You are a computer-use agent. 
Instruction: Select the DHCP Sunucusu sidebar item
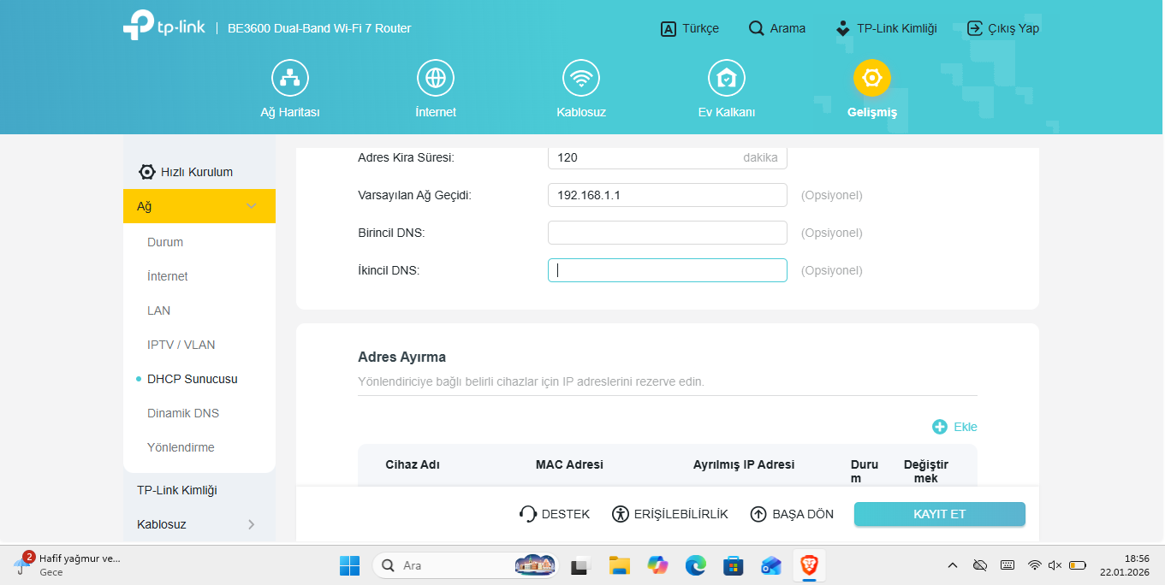(x=193, y=379)
